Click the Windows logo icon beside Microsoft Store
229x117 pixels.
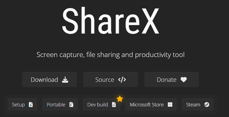pyautogui.click(x=170, y=105)
